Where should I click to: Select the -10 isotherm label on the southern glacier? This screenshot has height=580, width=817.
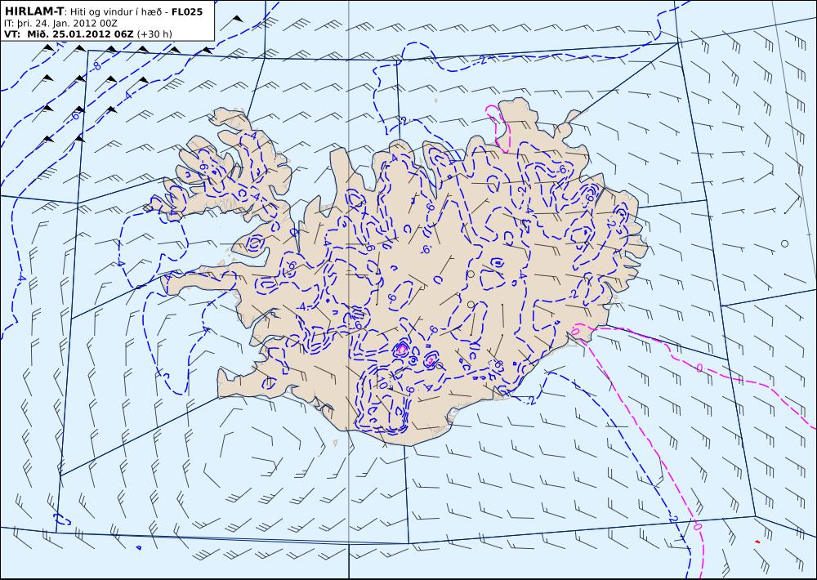point(382,385)
